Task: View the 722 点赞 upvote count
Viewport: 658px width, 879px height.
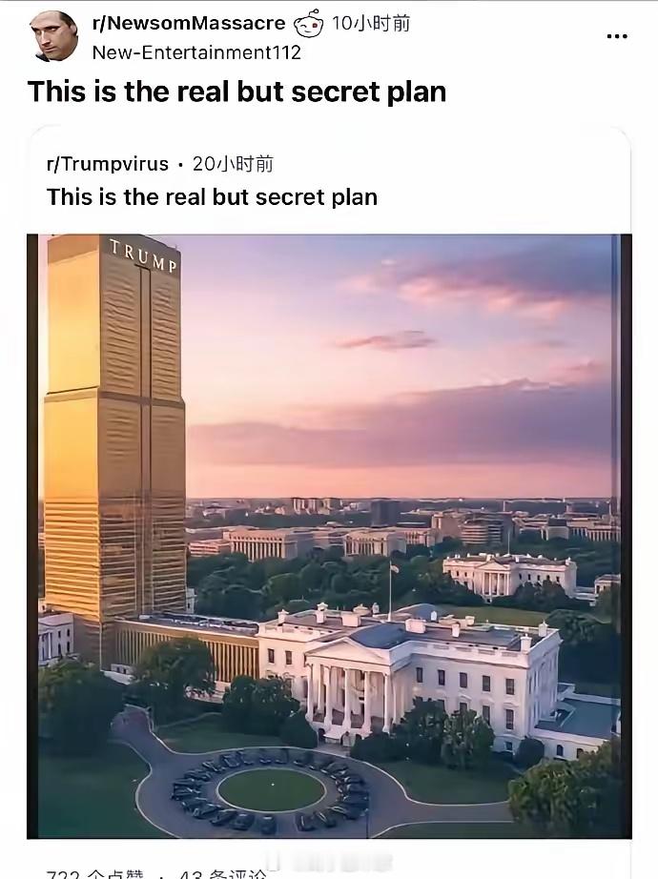Action: [x=95, y=873]
